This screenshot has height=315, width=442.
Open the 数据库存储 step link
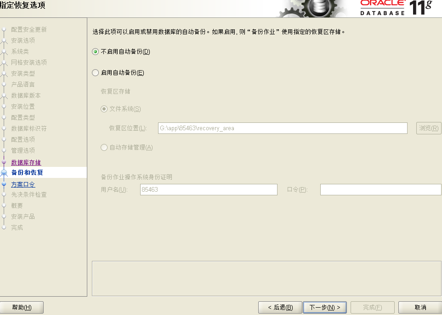(x=26, y=162)
